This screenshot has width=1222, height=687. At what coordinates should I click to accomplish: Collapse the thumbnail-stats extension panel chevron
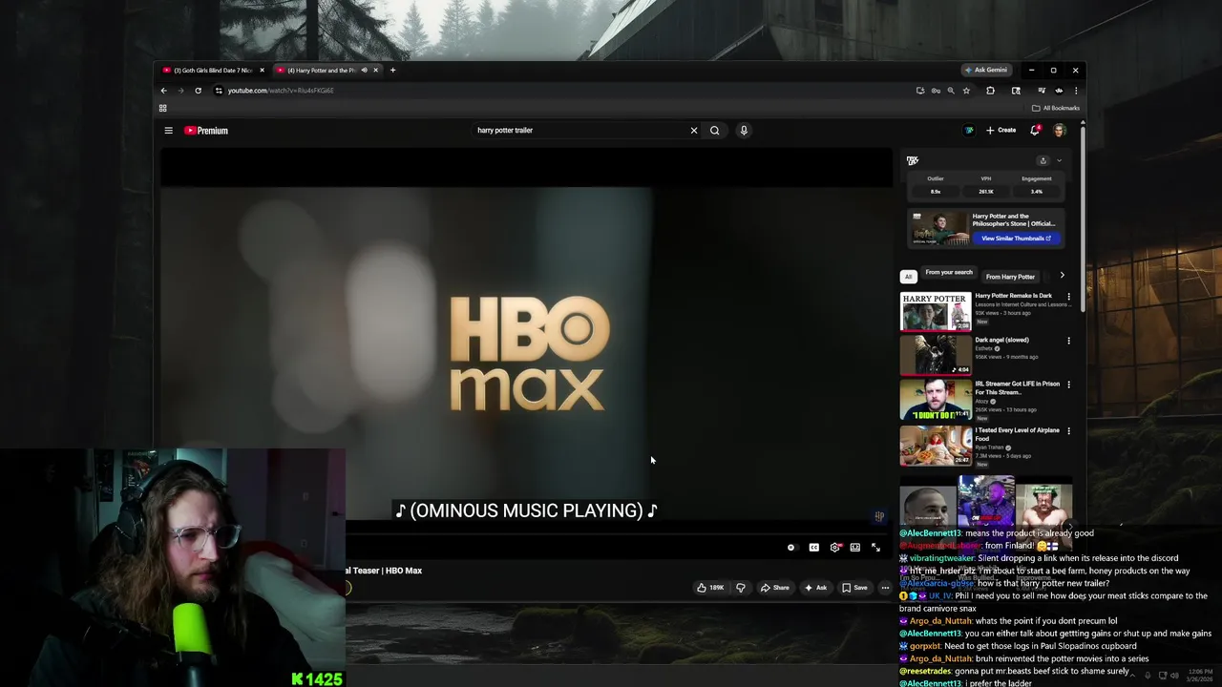pos(1059,160)
